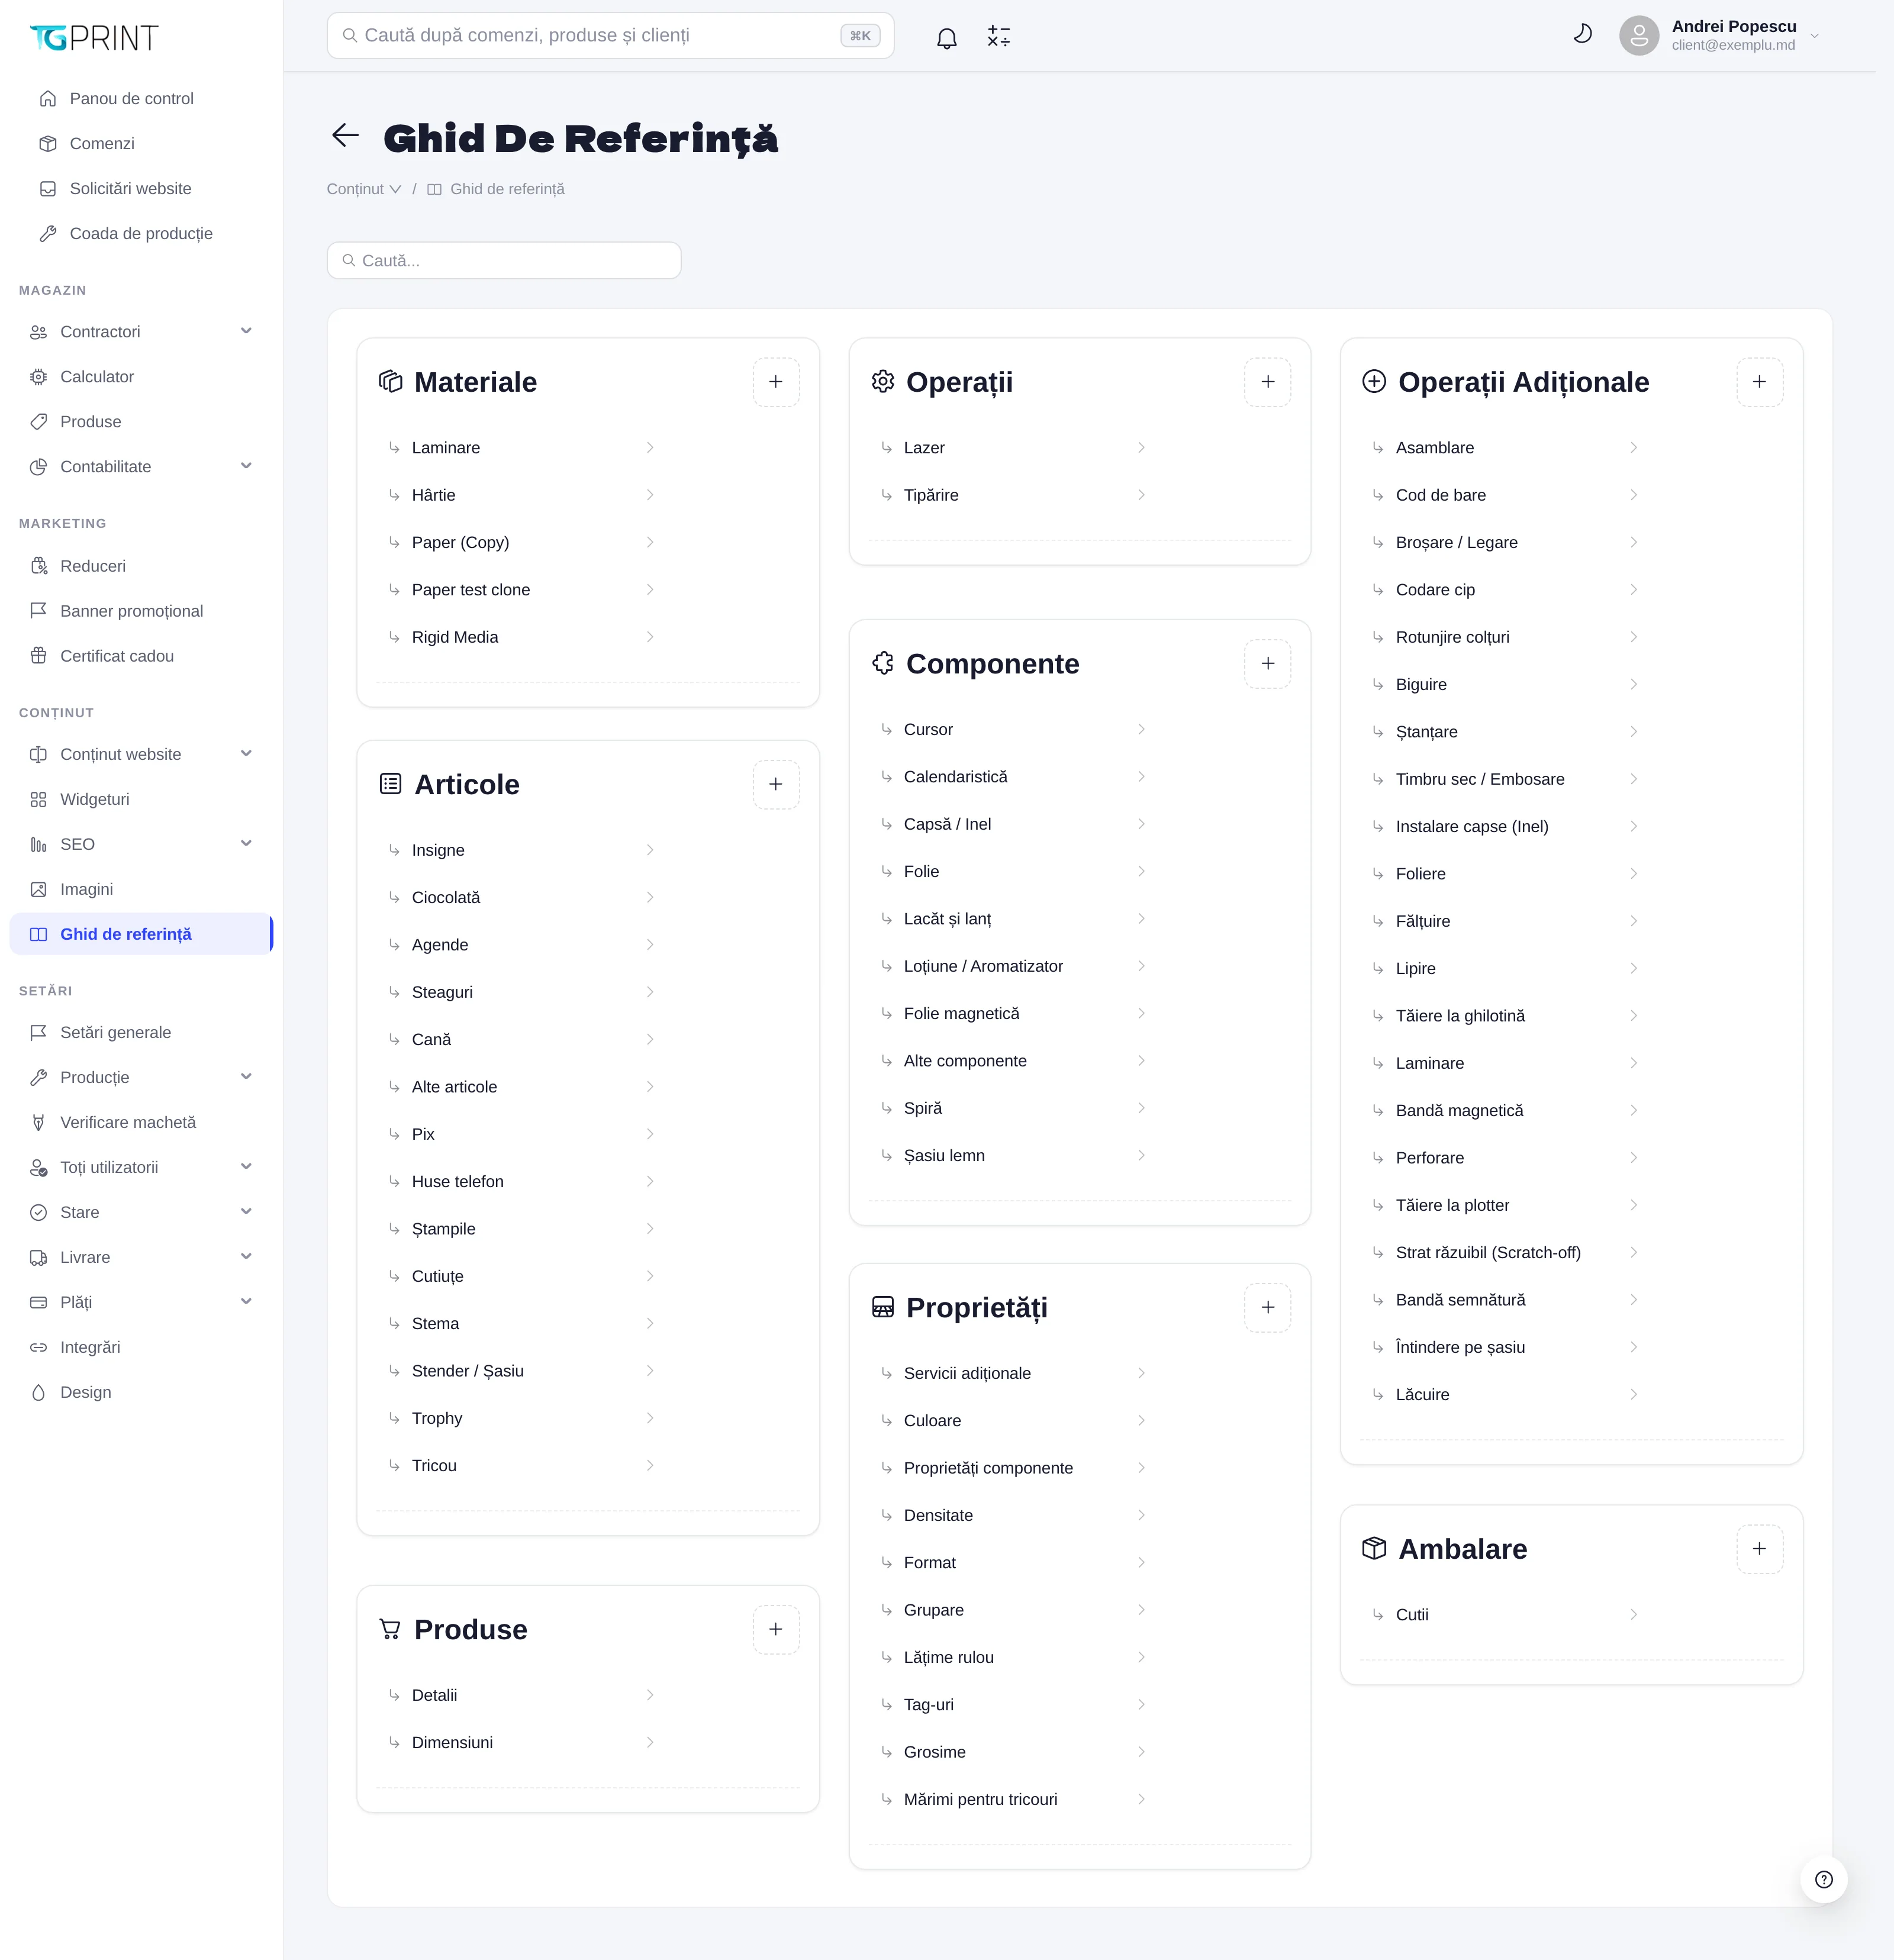
Task: Click the user avatar icon
Action: tap(1638, 36)
